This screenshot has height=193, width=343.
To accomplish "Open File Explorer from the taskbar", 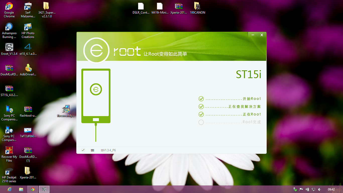I will pyautogui.click(x=21, y=189).
